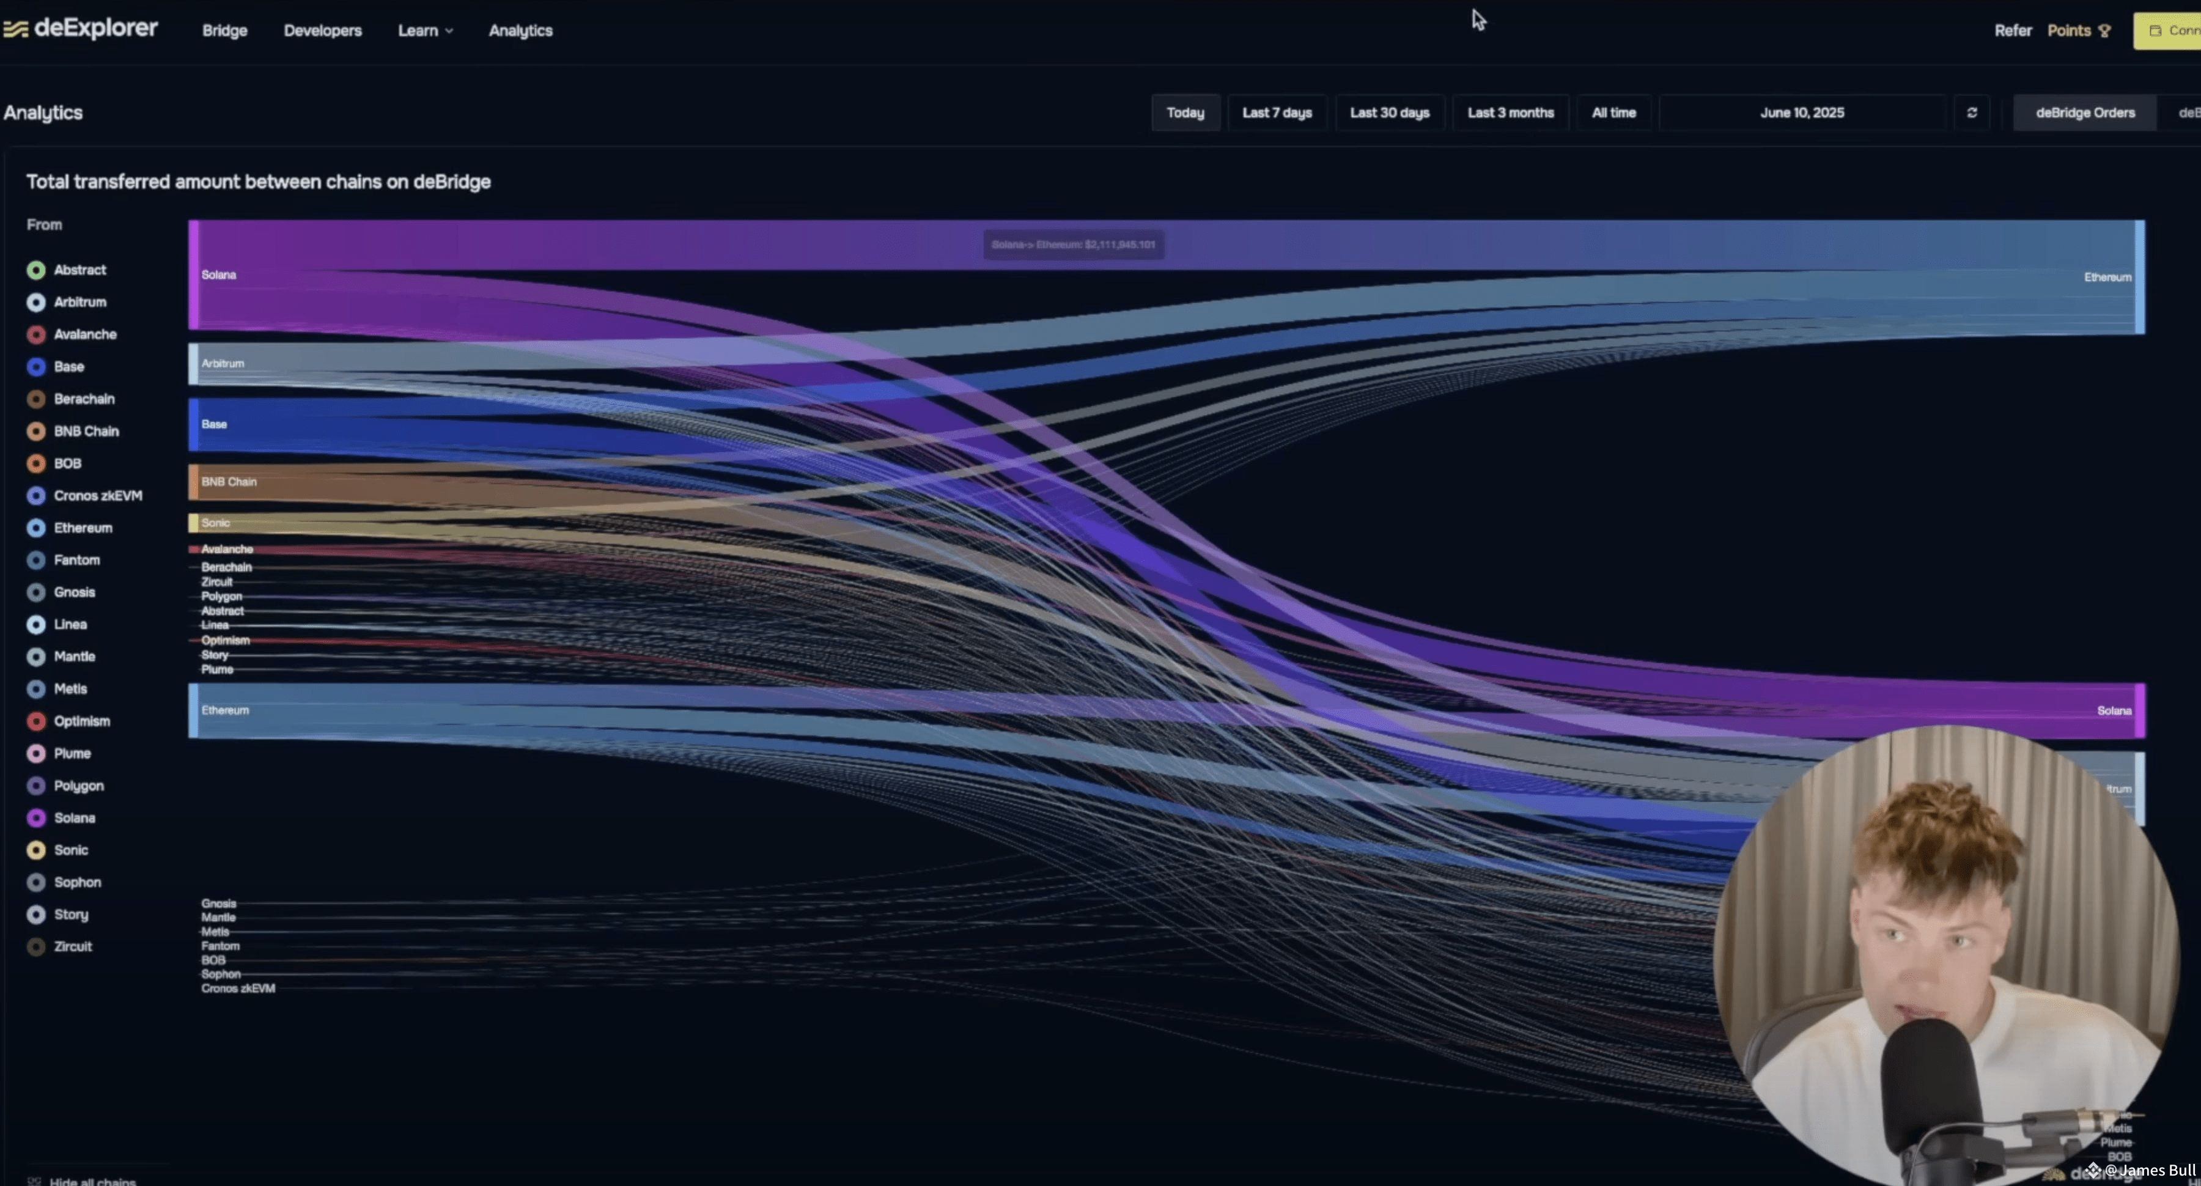Toggle the BNB Chain legend circle
This screenshot has width=2201, height=1186.
pyautogui.click(x=36, y=432)
